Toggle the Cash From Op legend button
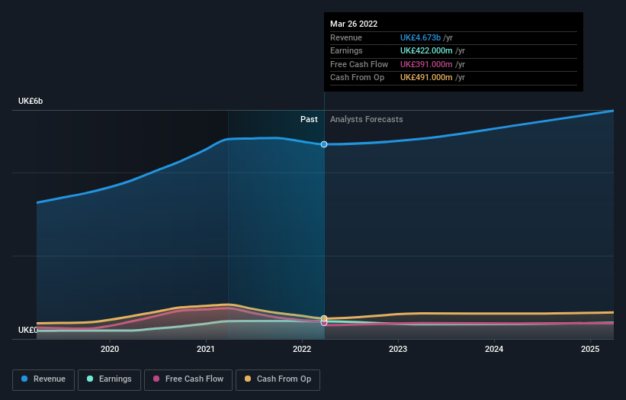This screenshot has height=400, width=626. point(278,379)
